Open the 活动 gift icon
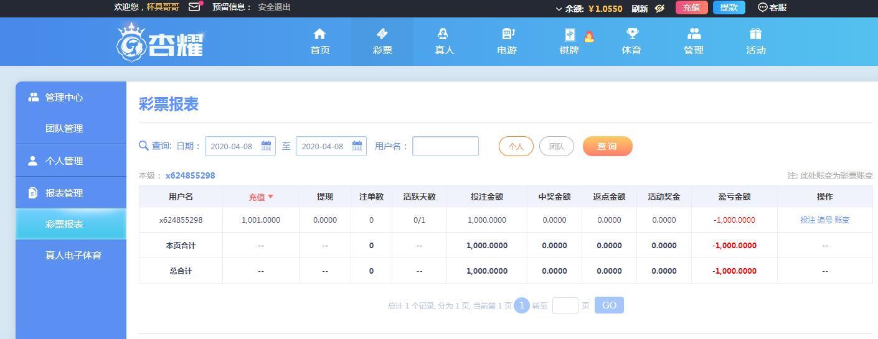Viewport: 878px width, 339px height. [755, 34]
